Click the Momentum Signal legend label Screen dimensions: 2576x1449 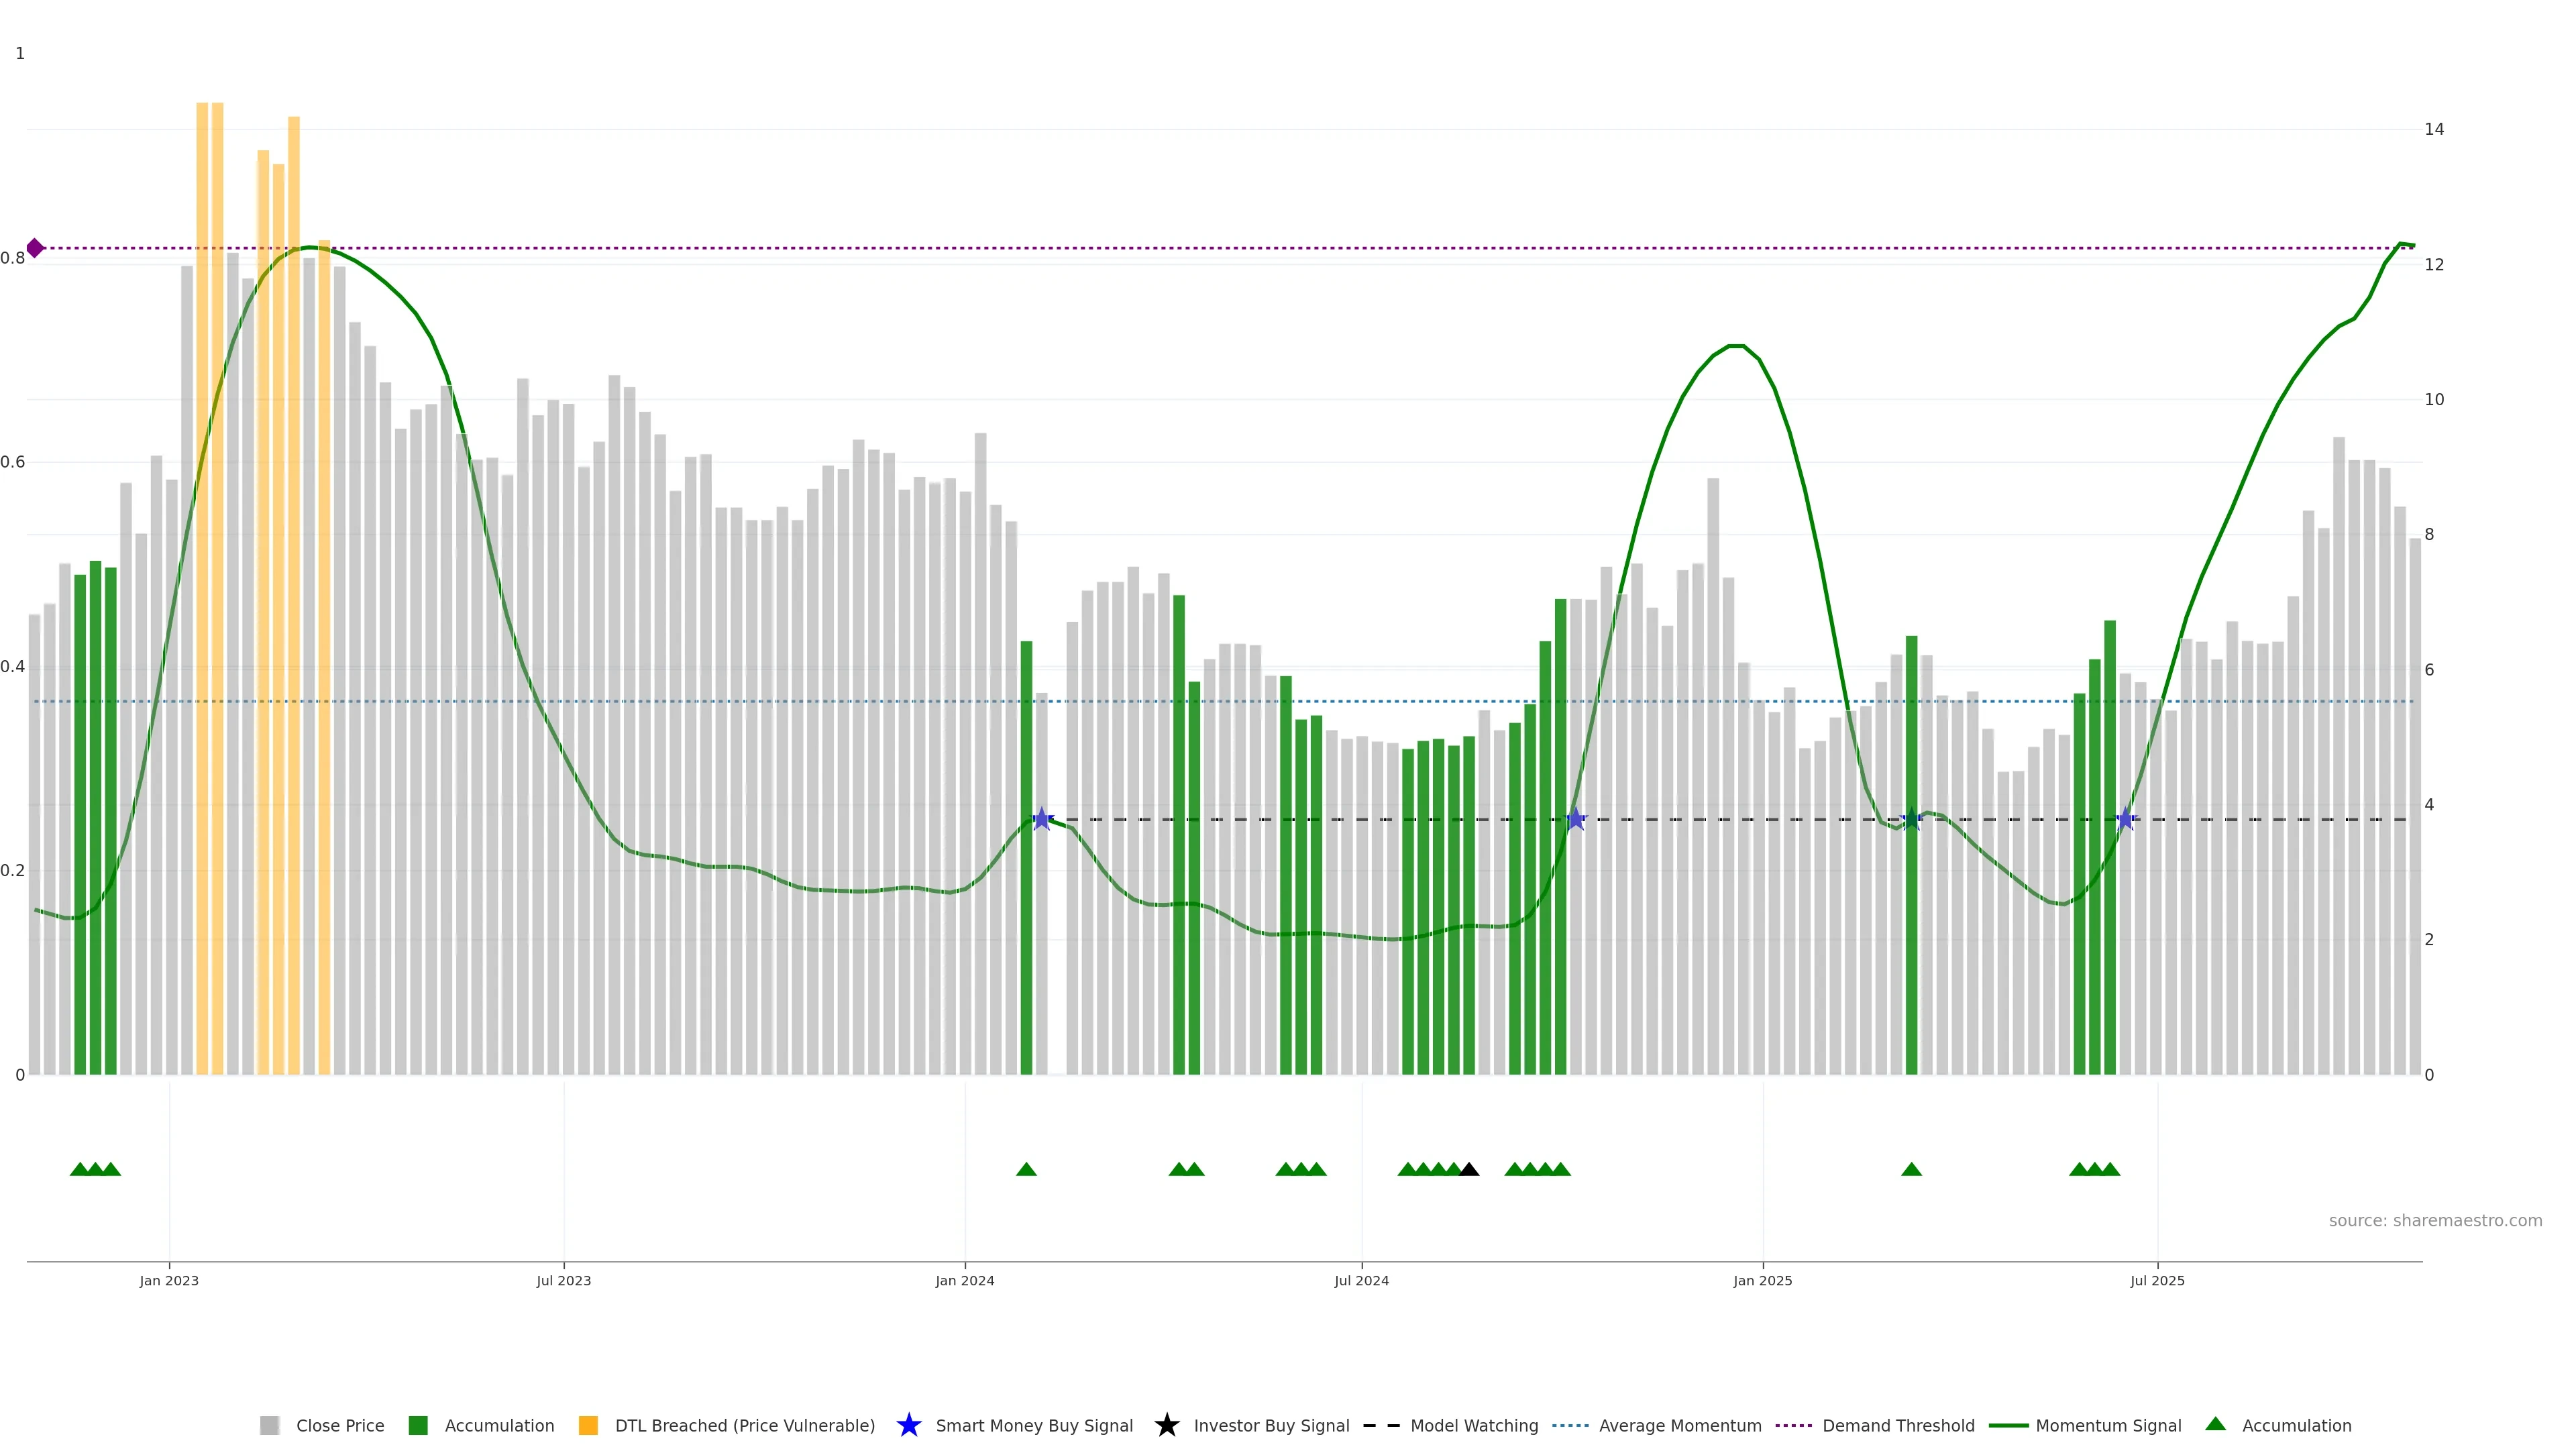coord(2108,1426)
